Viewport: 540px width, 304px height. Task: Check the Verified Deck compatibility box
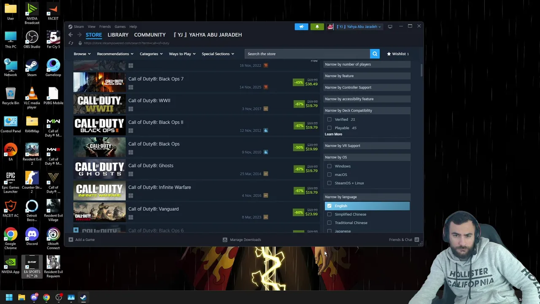(329, 119)
